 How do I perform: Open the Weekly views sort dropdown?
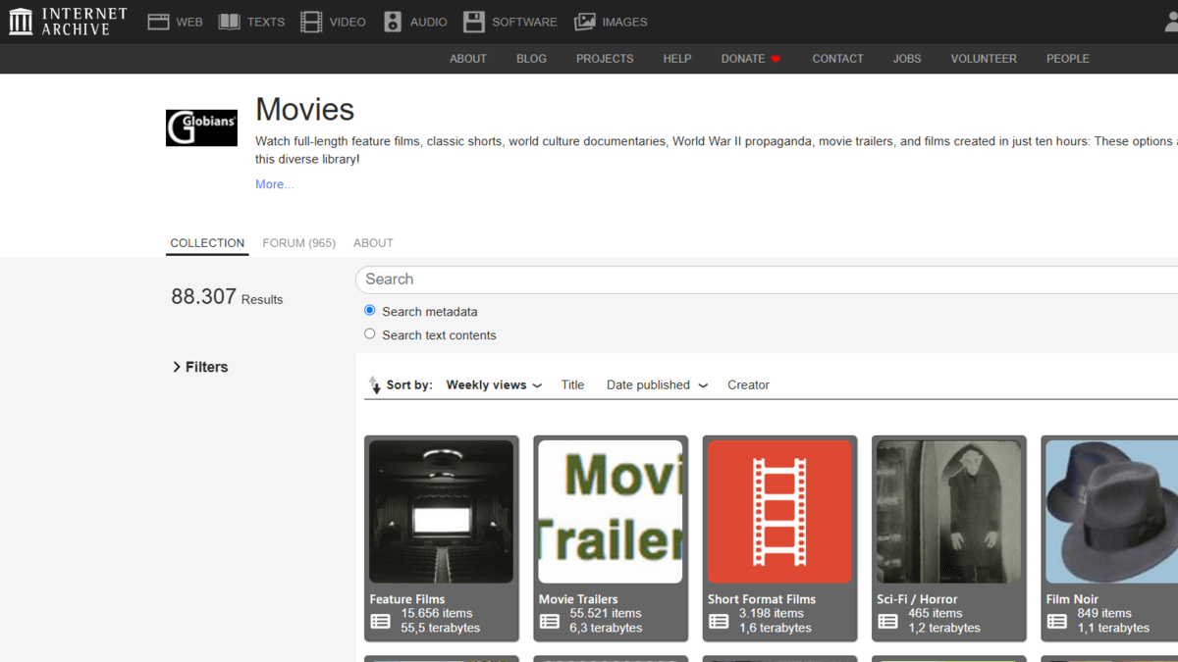tap(494, 385)
